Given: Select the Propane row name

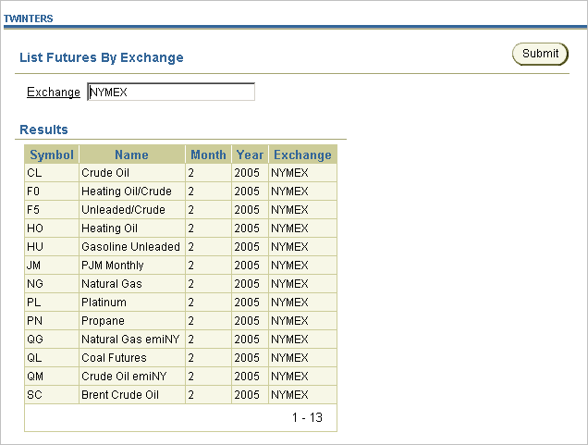Looking at the screenshot, I should tap(103, 321).
